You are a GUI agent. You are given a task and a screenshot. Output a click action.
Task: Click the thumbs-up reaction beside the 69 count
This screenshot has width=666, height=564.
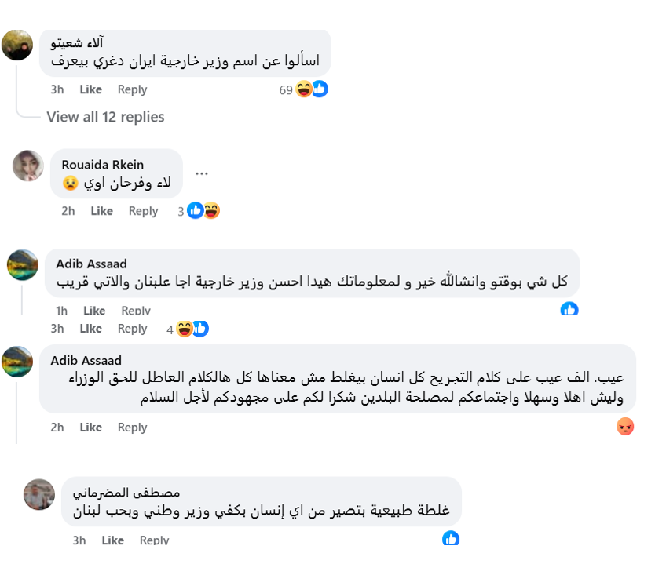pyautogui.click(x=319, y=89)
